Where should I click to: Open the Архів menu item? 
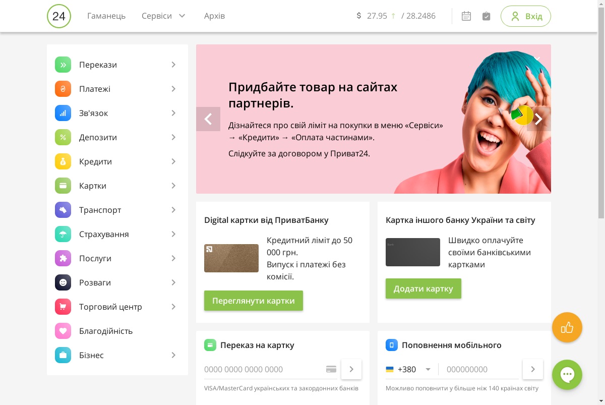pyautogui.click(x=215, y=16)
